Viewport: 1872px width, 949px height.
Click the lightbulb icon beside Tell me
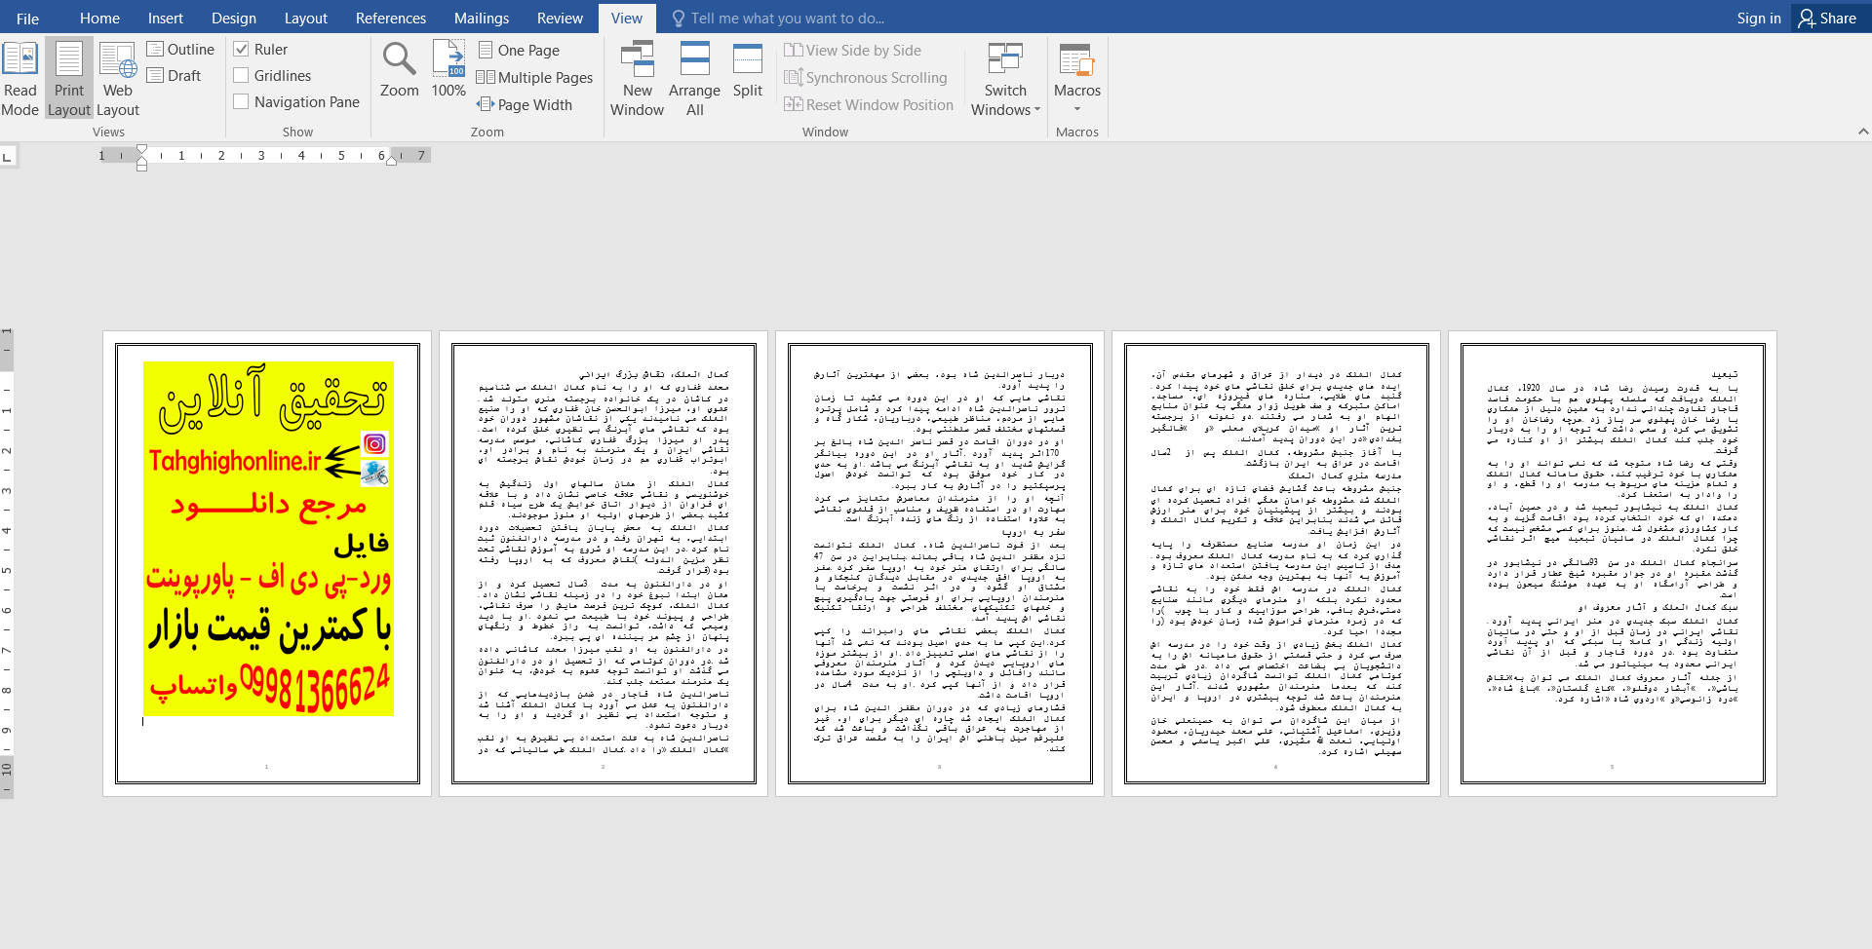679,18
